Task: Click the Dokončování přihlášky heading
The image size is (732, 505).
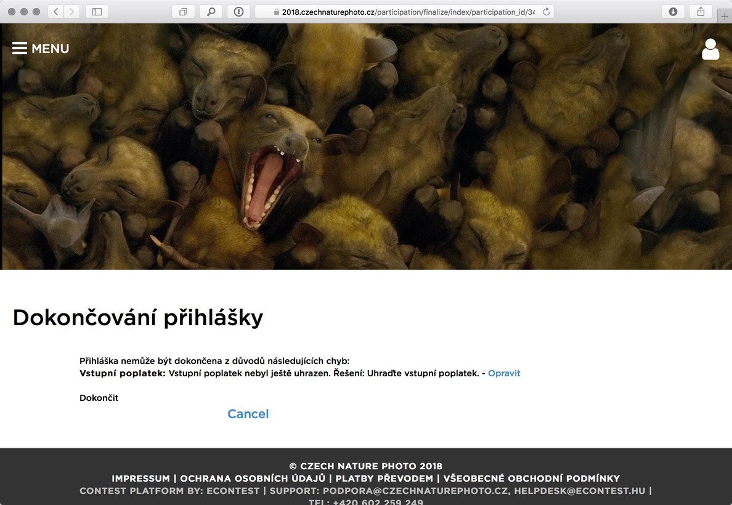Action: 138,318
